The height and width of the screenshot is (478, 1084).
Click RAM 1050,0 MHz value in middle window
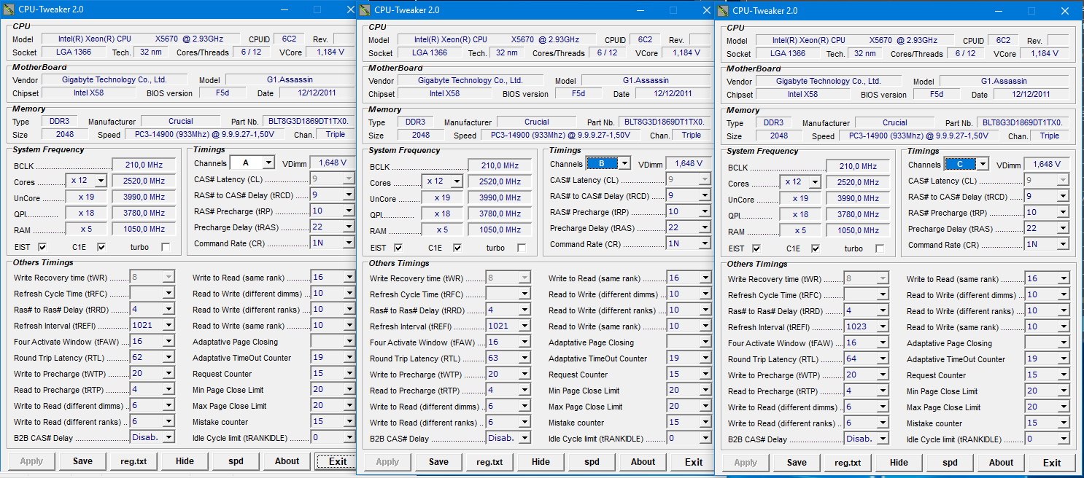pos(500,231)
